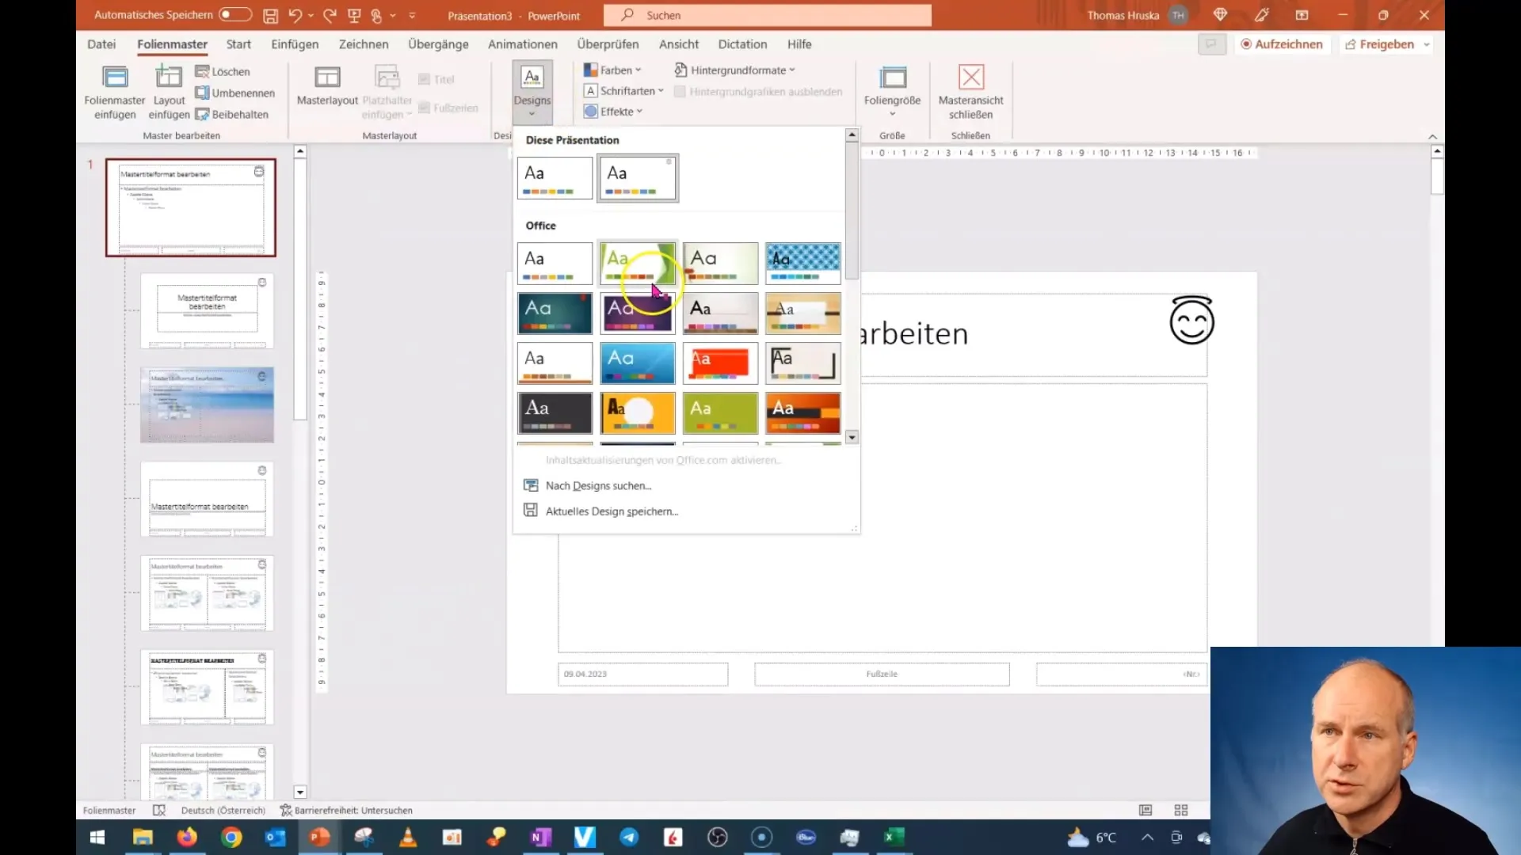Click the Aufzeichnen button
The image size is (1521, 855).
[1282, 44]
